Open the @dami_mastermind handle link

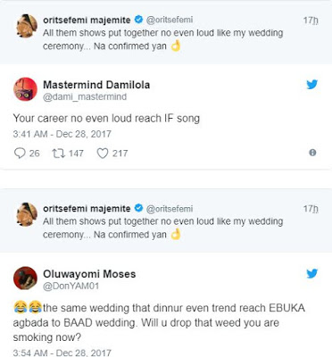85,97
